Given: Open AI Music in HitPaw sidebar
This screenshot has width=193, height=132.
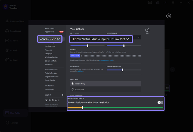Looking at the screenshot, I should click(12, 50).
